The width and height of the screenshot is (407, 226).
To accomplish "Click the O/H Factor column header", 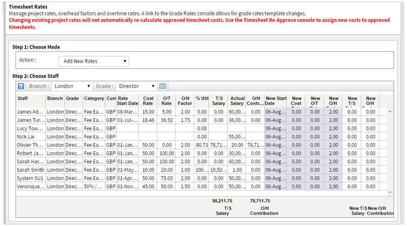I will tap(185, 101).
